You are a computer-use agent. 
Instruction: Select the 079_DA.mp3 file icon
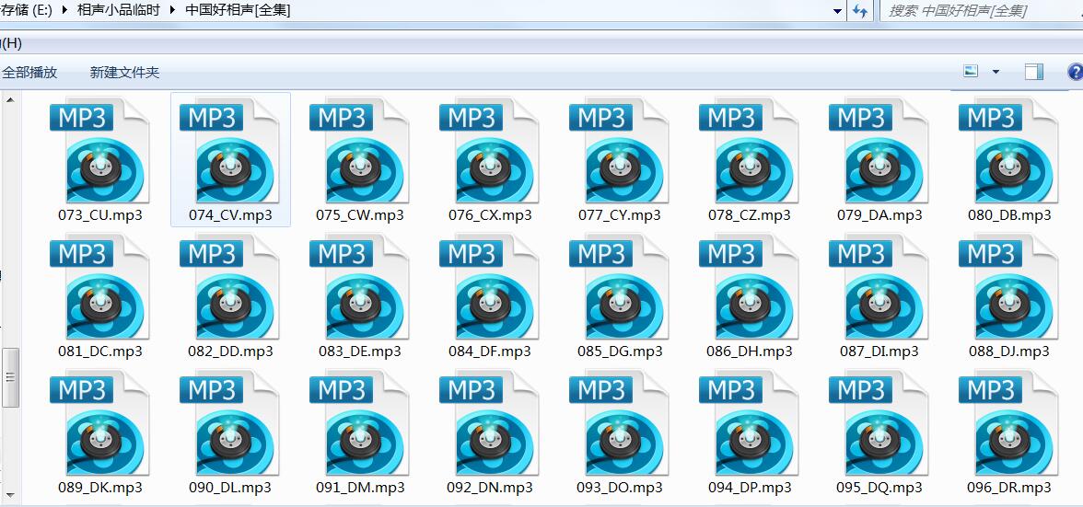click(879, 150)
